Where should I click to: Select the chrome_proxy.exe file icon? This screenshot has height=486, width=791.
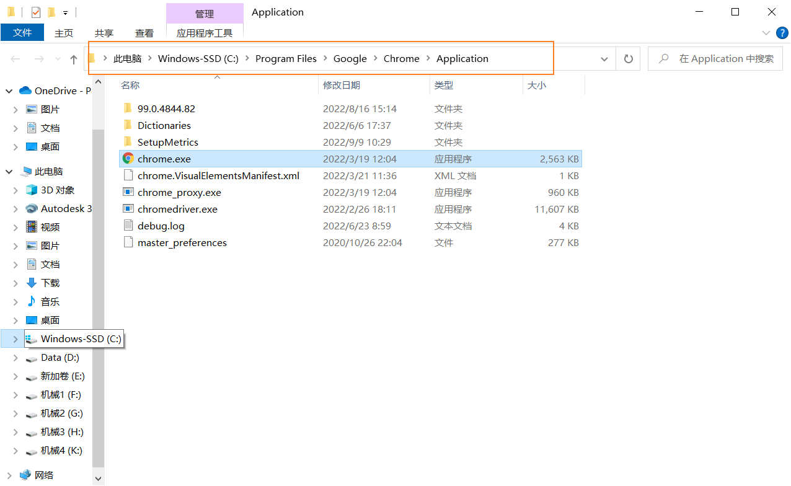pyautogui.click(x=128, y=192)
